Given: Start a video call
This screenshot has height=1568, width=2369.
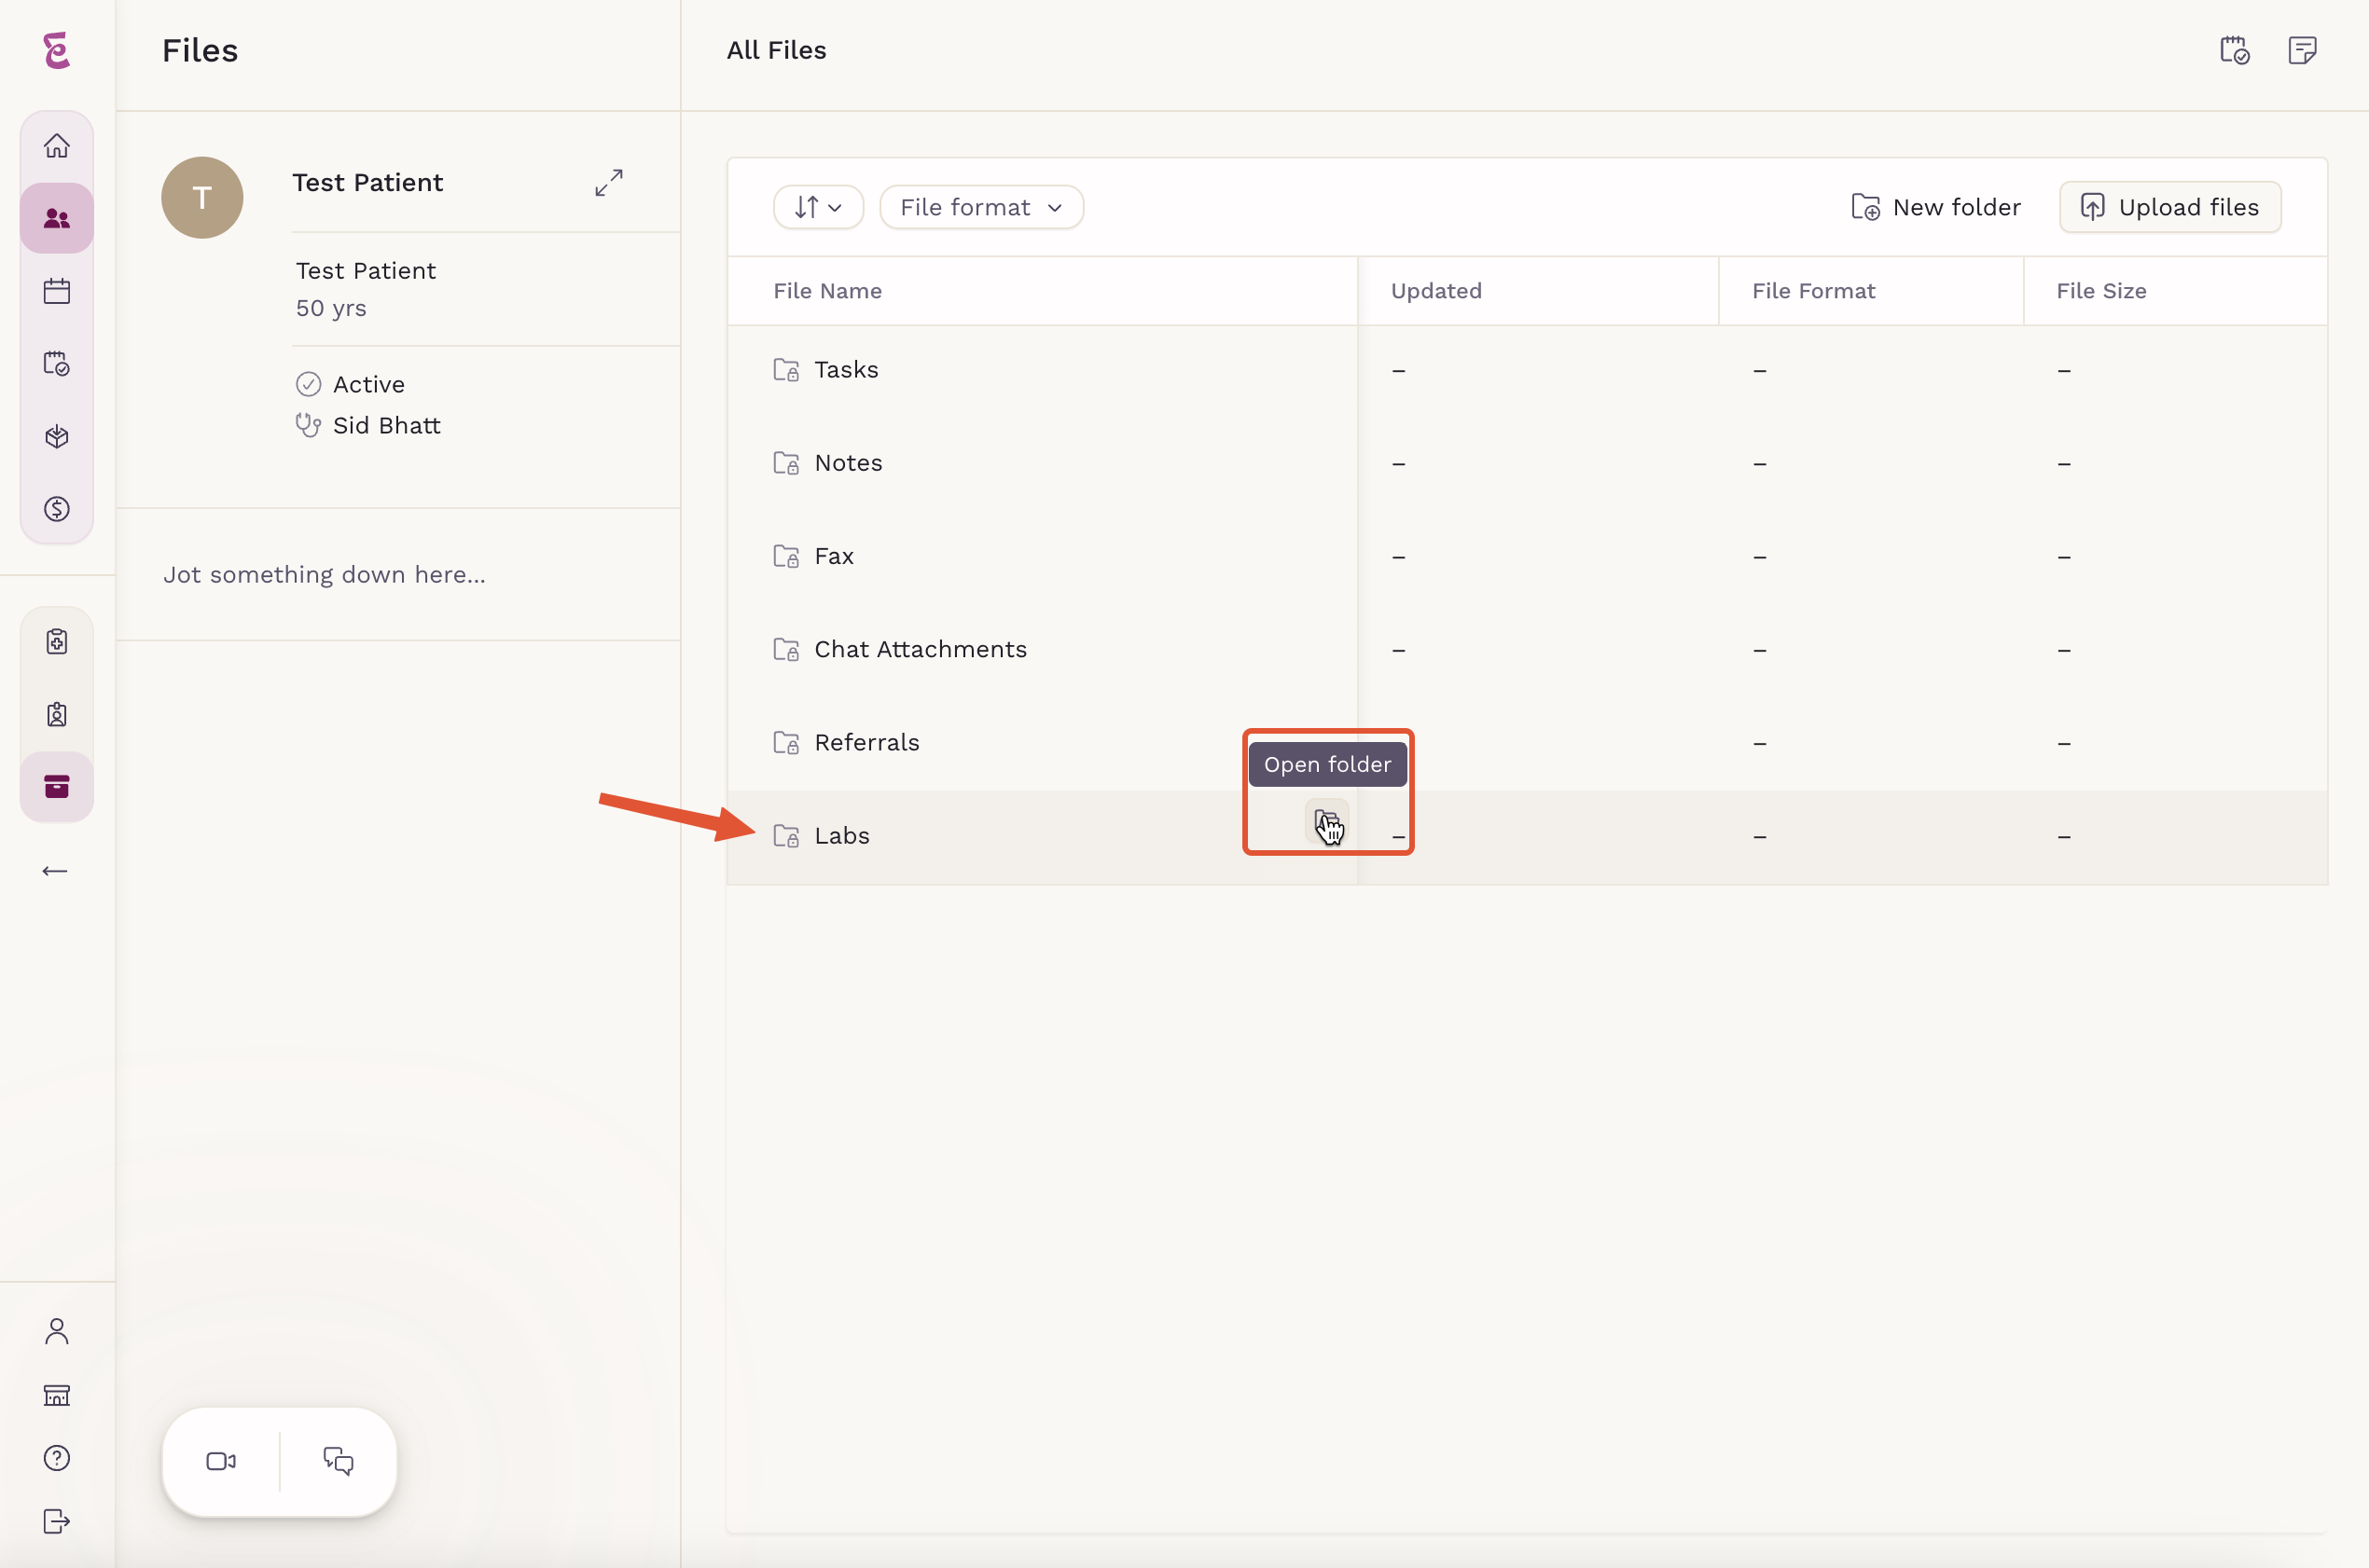Looking at the screenshot, I should tap(221, 1461).
